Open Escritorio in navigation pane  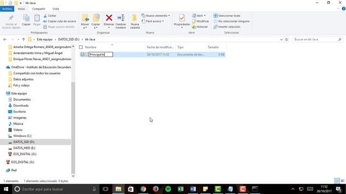pyautogui.click(x=19, y=112)
